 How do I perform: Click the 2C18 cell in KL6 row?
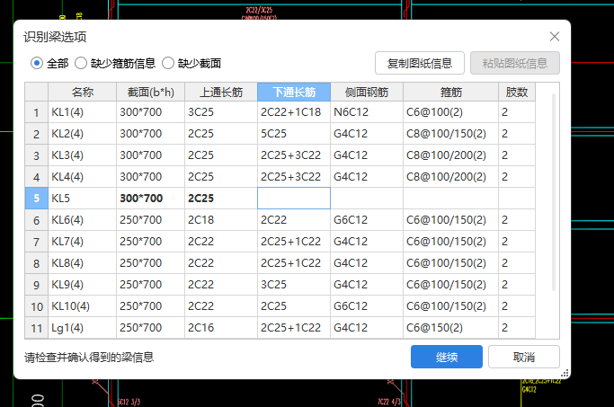(x=221, y=220)
